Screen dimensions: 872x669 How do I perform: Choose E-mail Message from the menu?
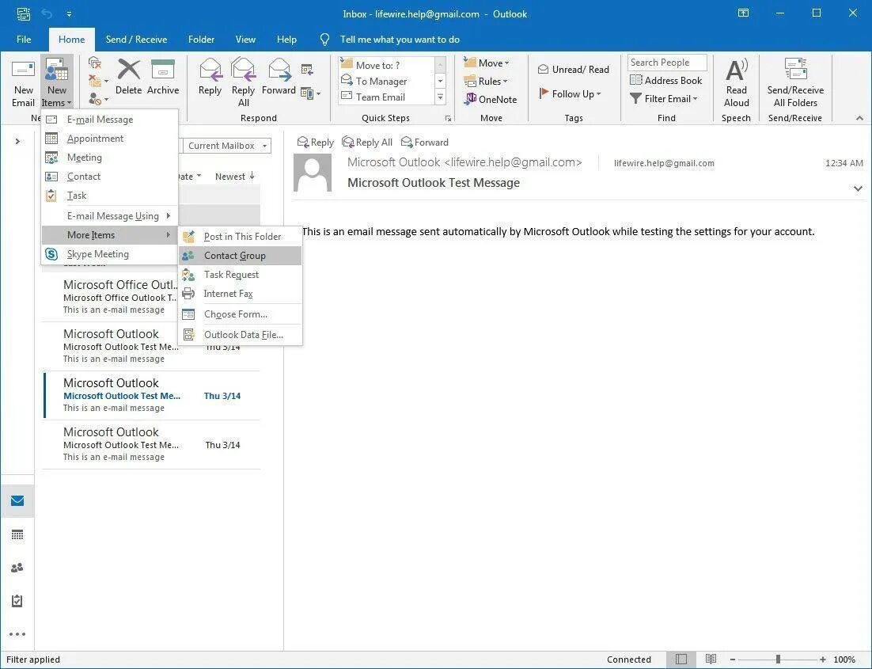[x=109, y=119]
